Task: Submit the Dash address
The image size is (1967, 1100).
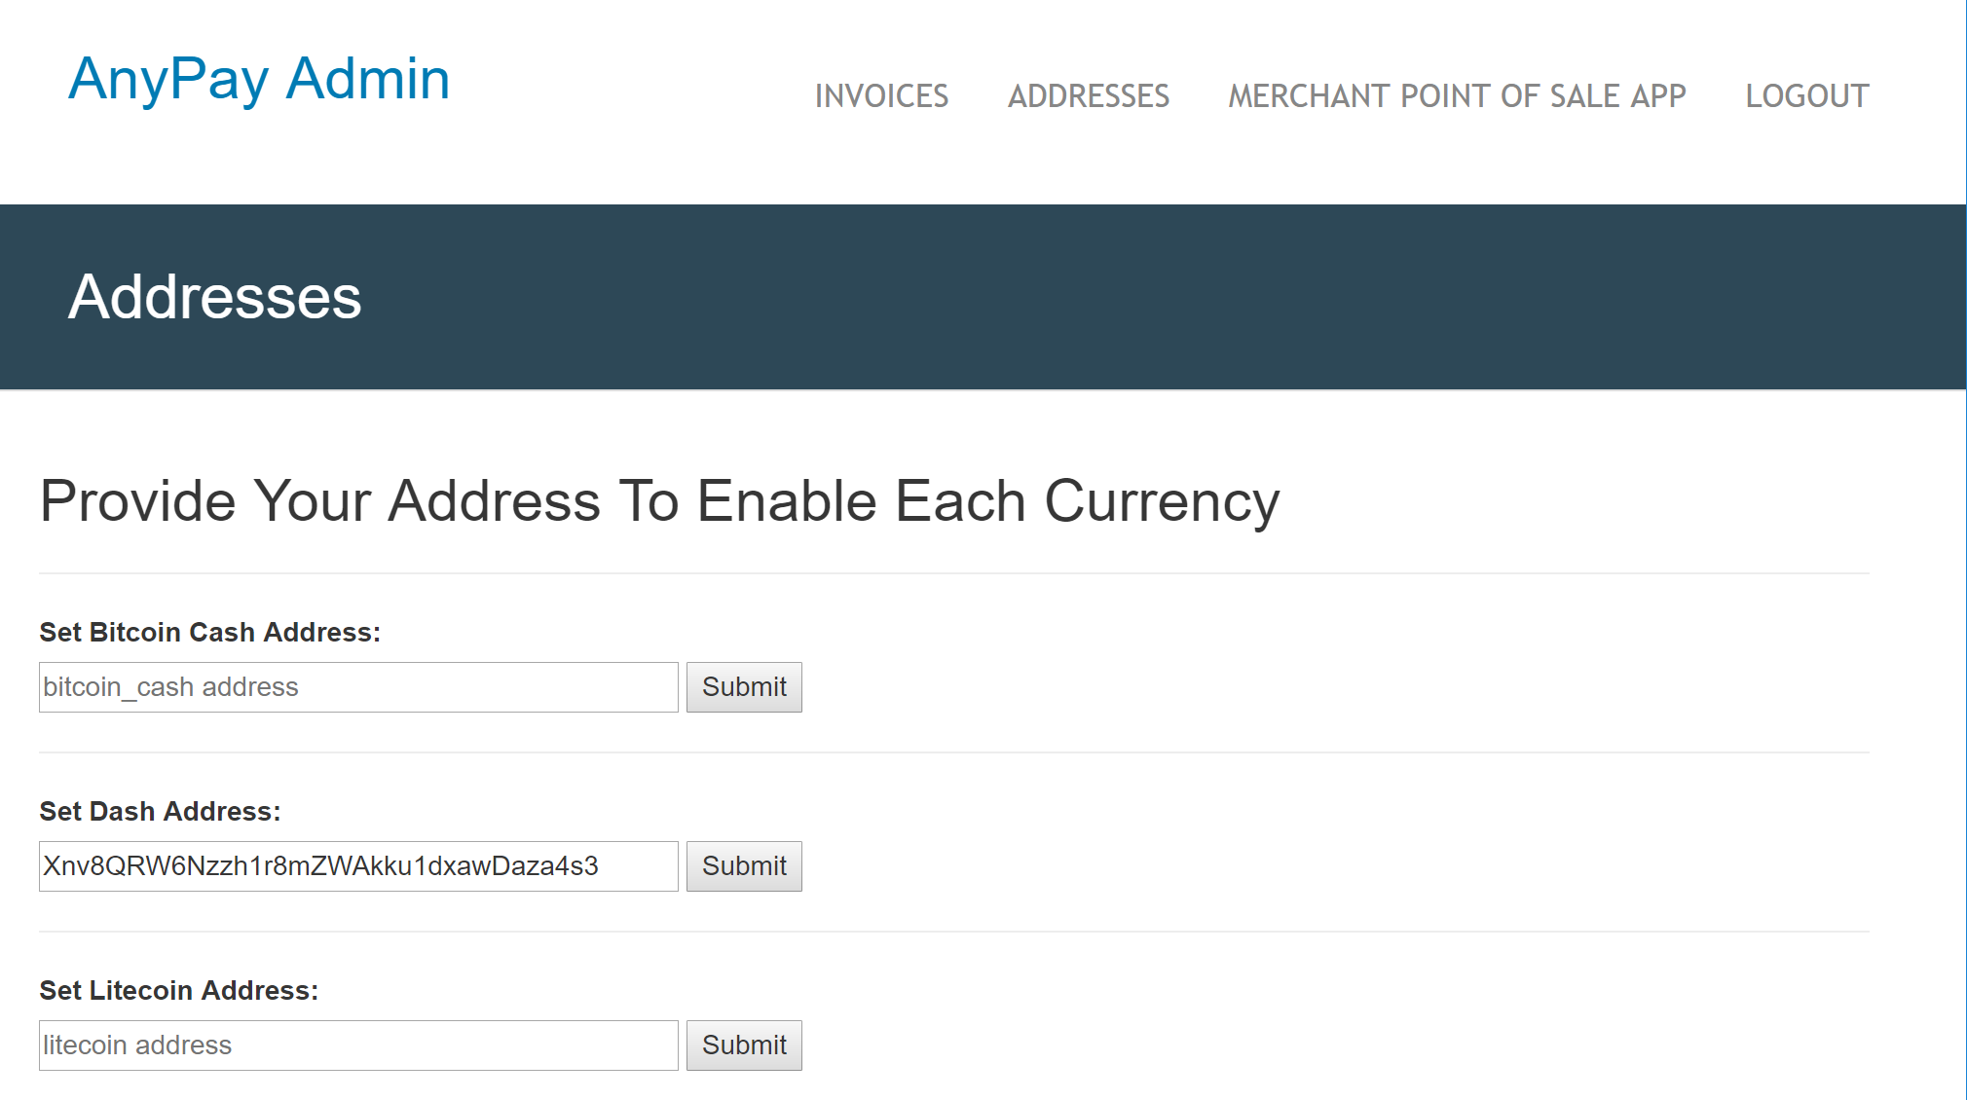Action: (744, 866)
